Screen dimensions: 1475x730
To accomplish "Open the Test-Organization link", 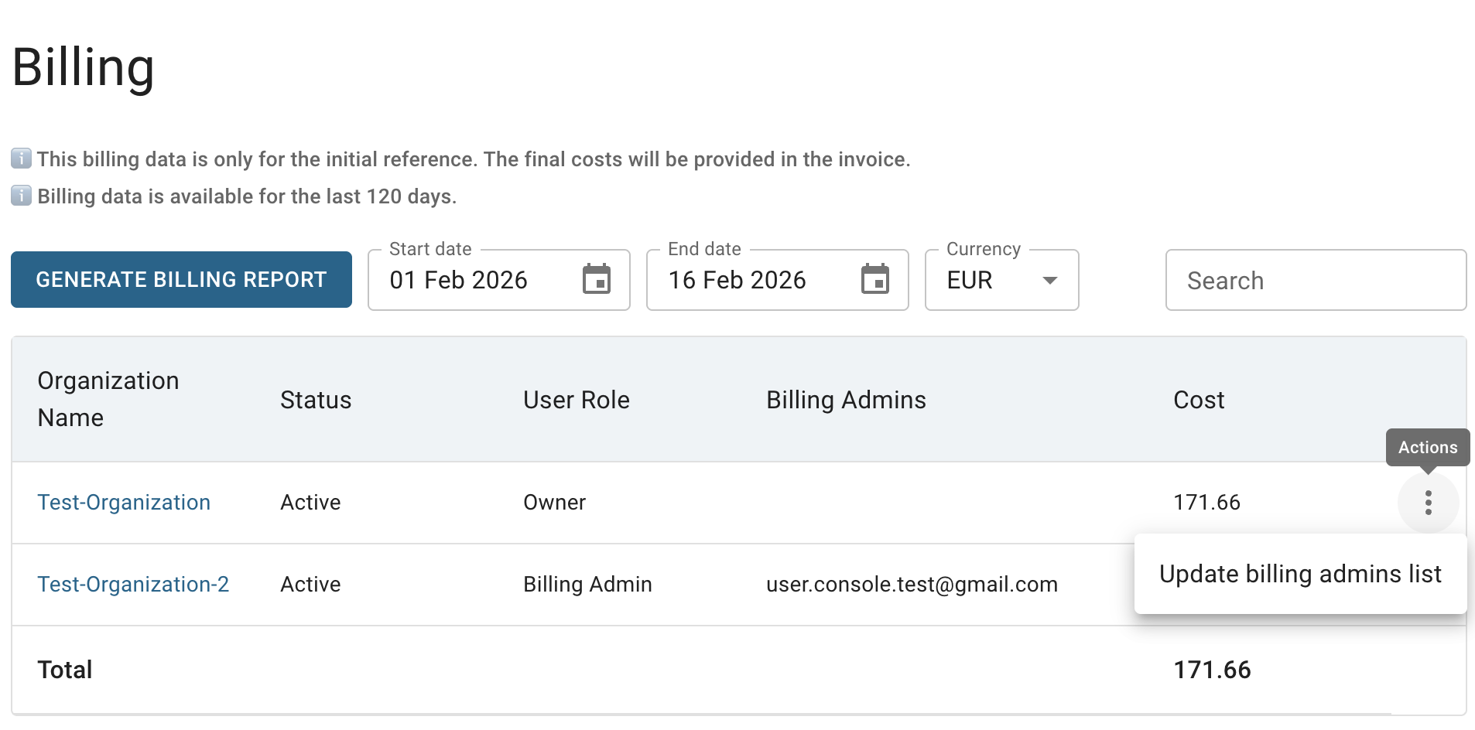I will tap(124, 503).
